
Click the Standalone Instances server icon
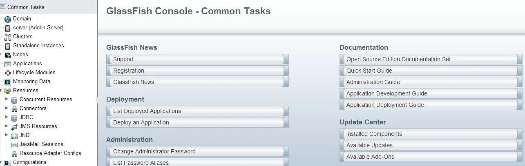click(x=7, y=46)
